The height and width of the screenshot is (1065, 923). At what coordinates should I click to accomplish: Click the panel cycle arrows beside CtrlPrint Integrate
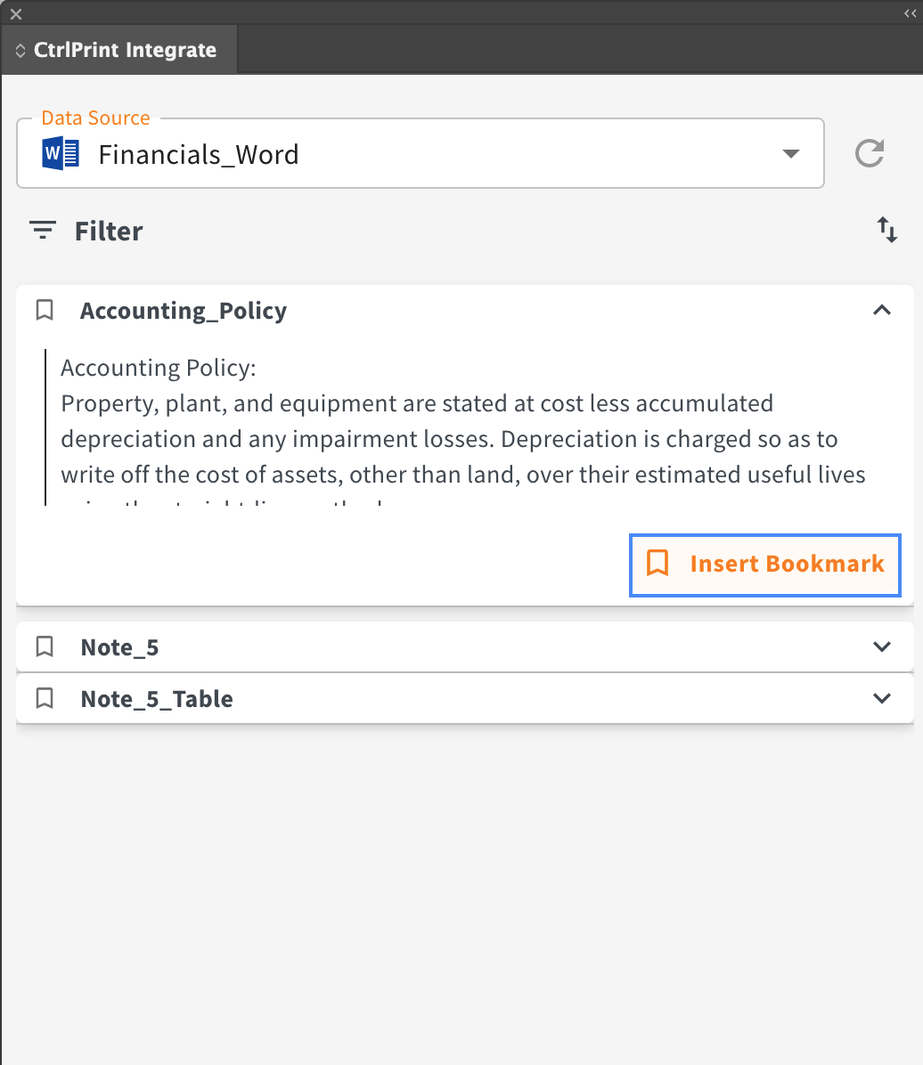(x=20, y=50)
